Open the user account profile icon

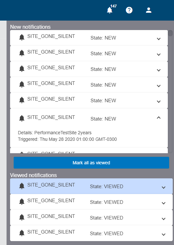coord(149,10)
